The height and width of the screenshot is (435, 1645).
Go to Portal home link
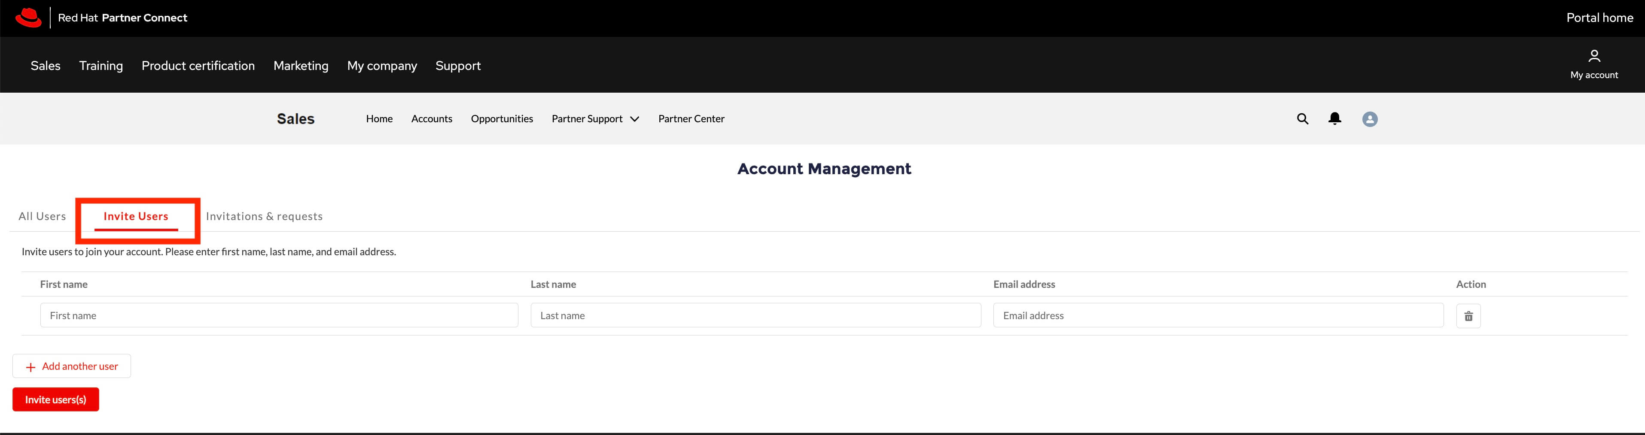(x=1599, y=18)
